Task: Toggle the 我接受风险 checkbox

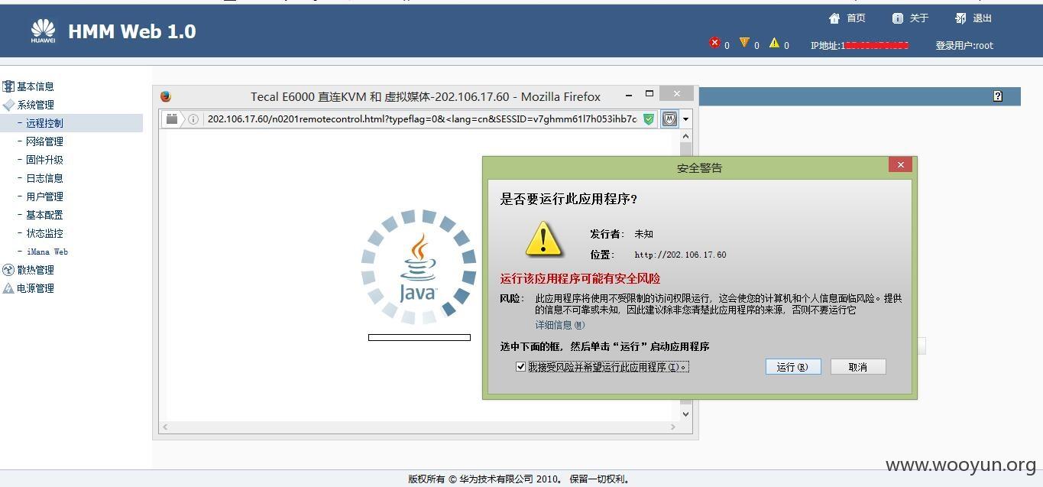Action: coord(520,367)
